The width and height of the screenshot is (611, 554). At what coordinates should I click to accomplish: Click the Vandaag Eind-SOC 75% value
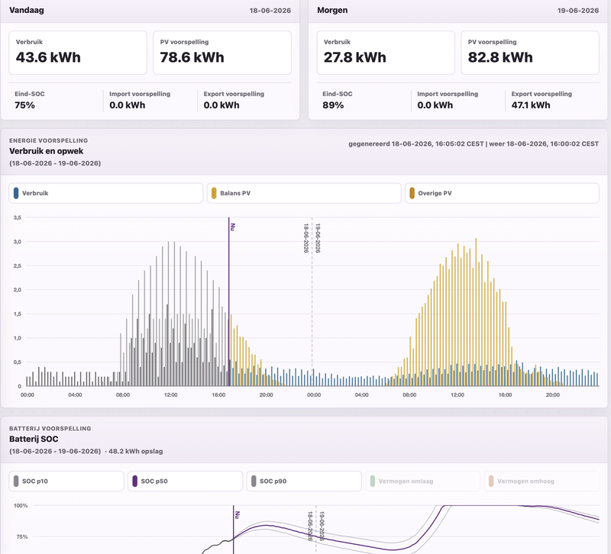click(25, 105)
